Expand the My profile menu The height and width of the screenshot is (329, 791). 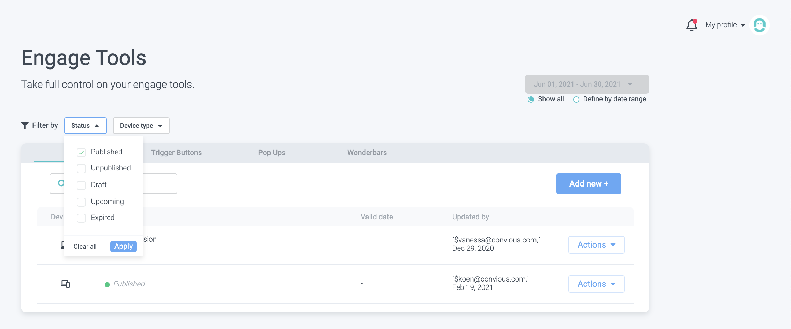pyautogui.click(x=725, y=25)
